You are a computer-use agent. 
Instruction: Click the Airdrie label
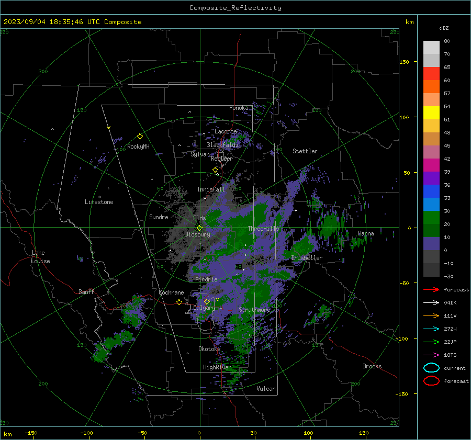pos(206,279)
